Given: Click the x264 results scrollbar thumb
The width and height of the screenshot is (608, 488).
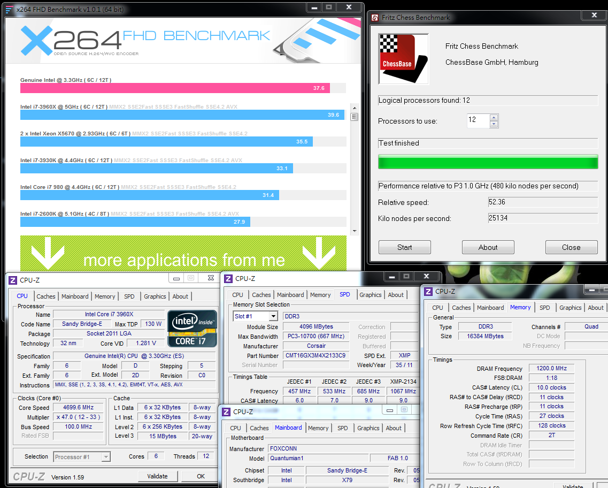Looking at the screenshot, I should (x=354, y=117).
